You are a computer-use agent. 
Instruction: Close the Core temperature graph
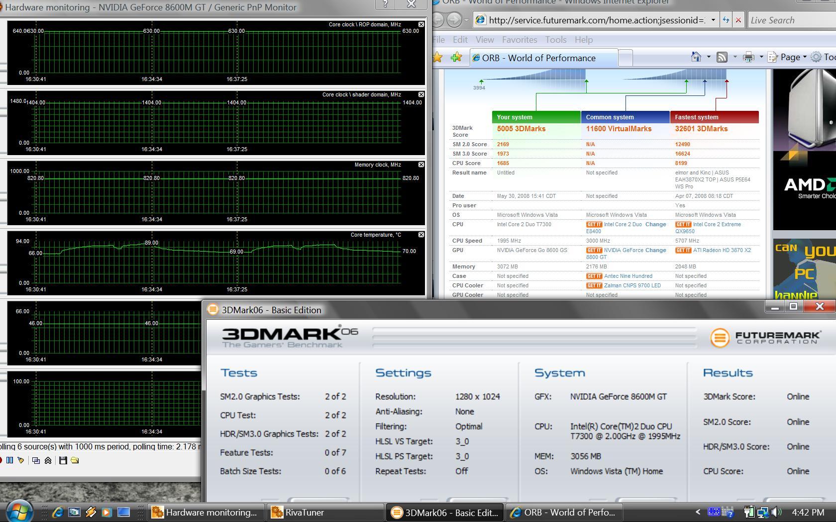[x=421, y=235]
